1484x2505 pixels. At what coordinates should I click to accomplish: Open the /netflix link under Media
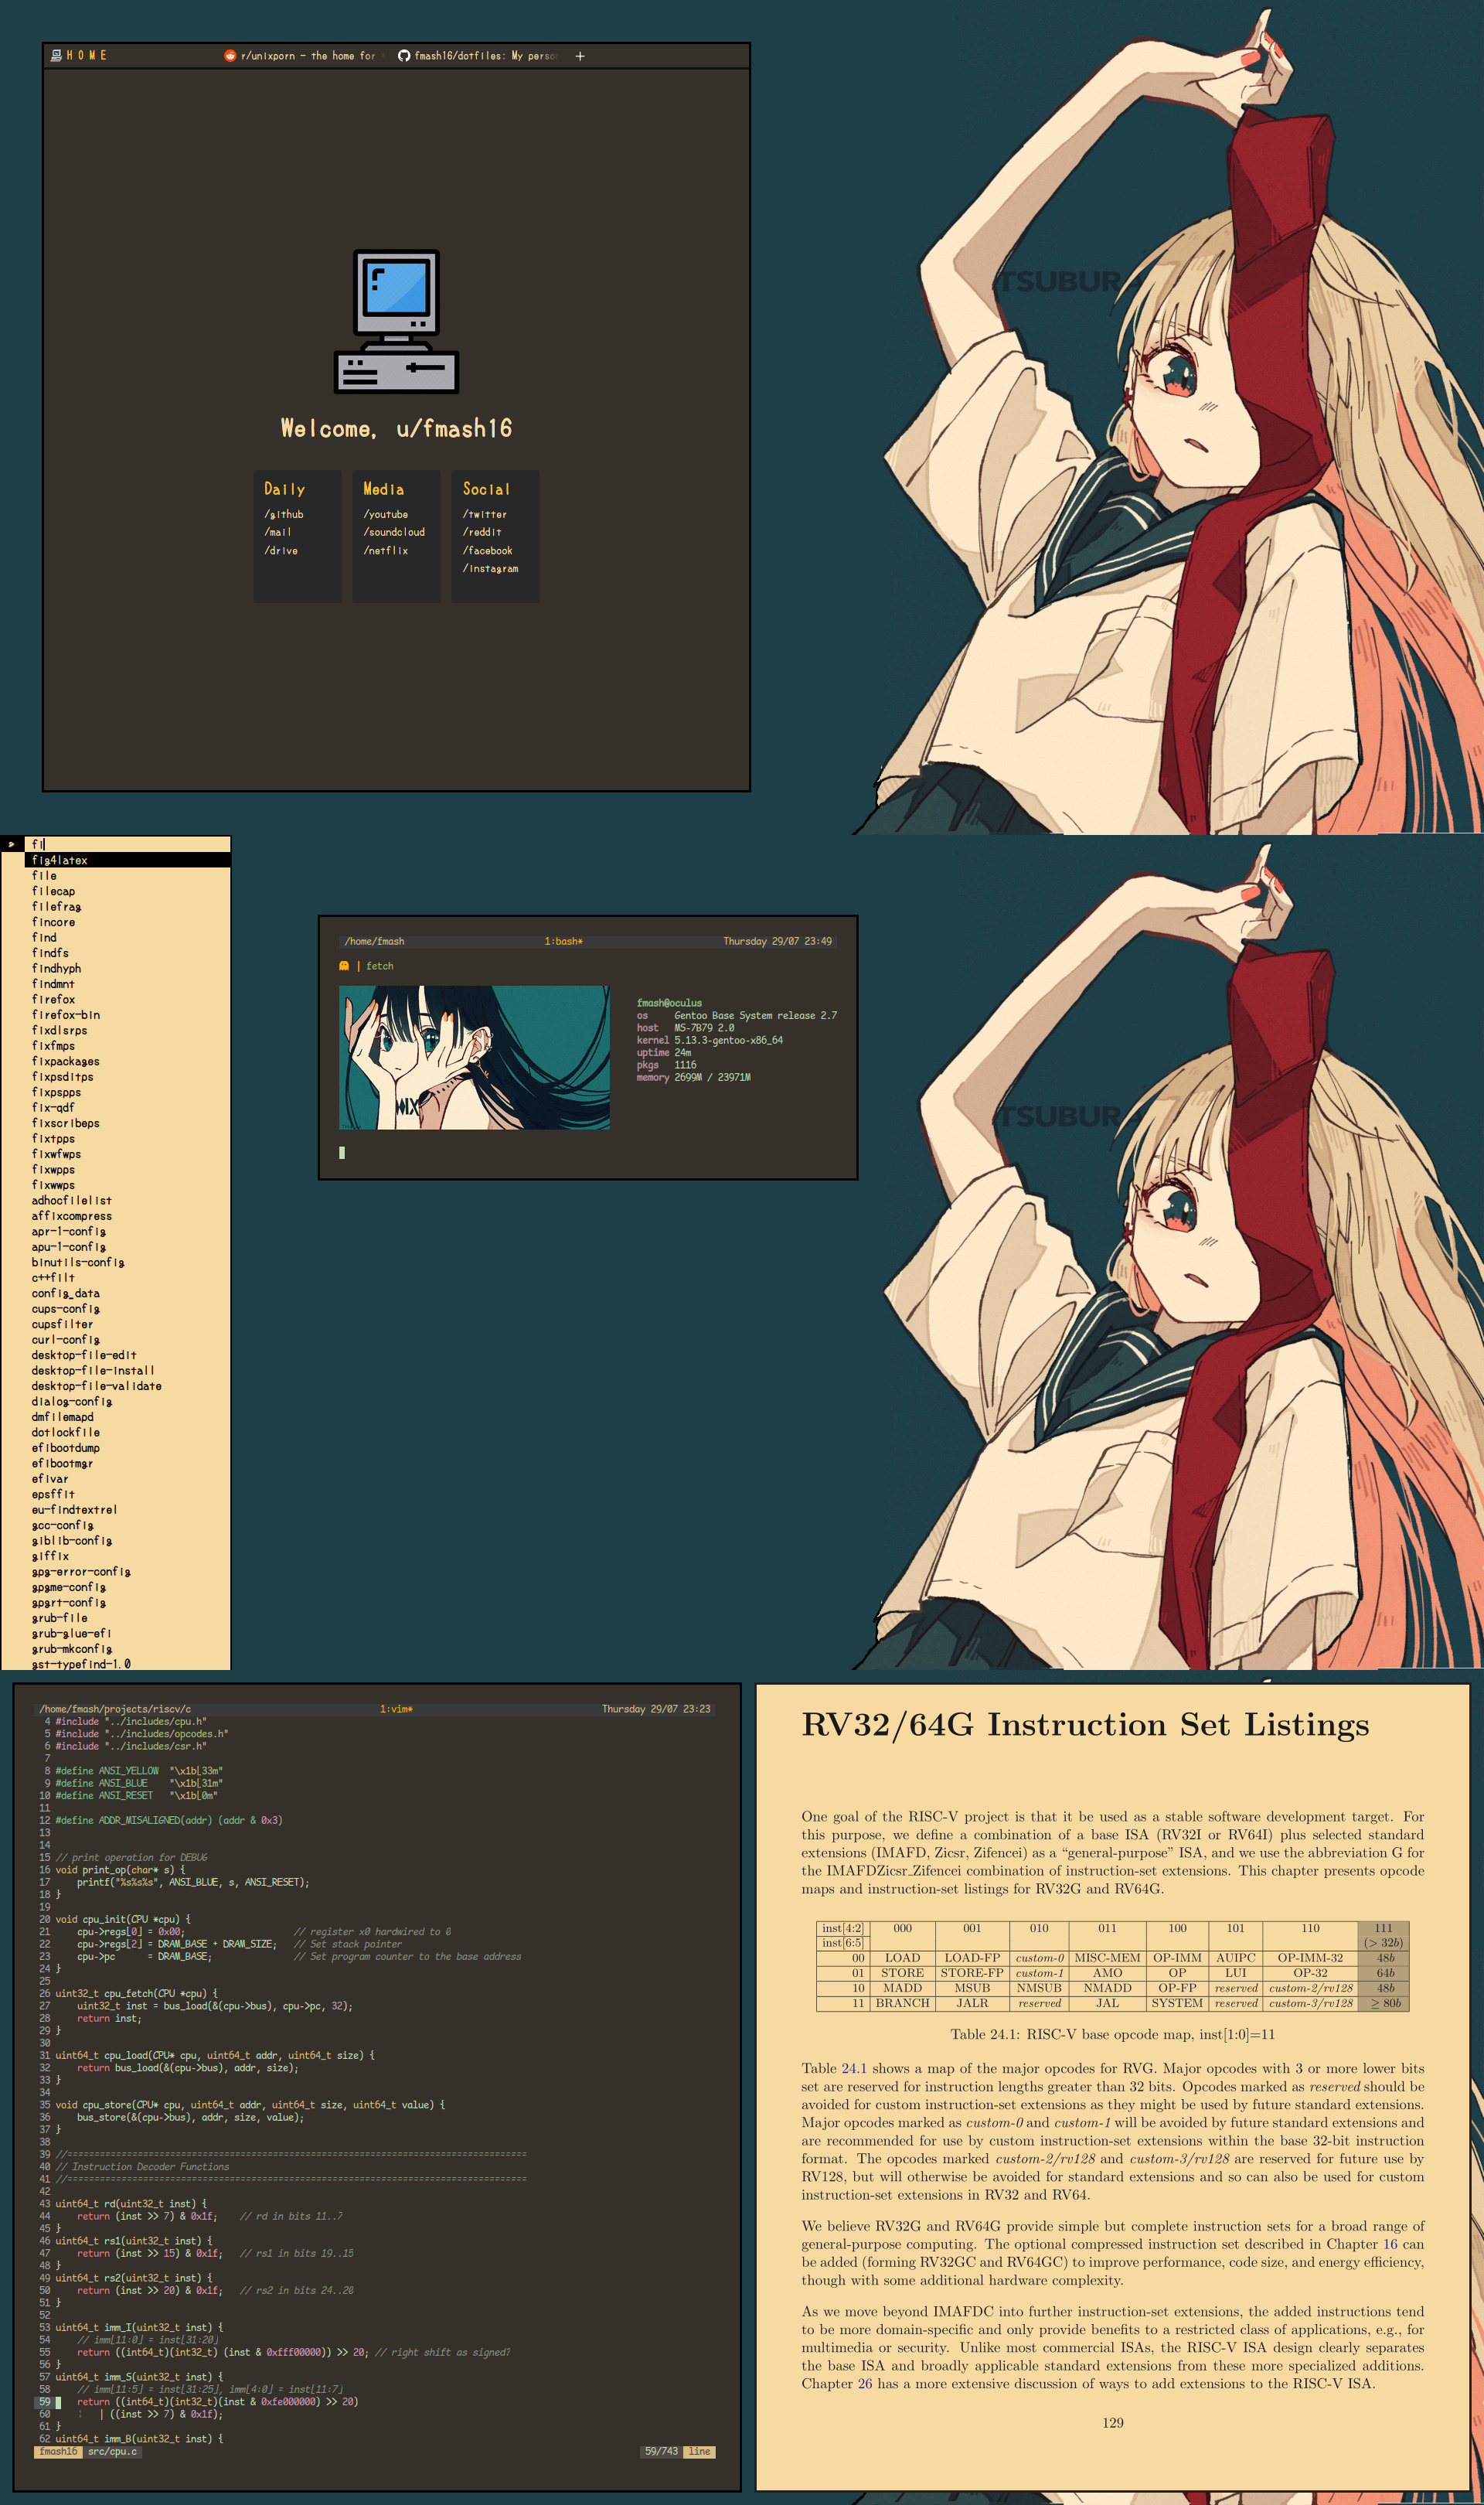tap(386, 550)
